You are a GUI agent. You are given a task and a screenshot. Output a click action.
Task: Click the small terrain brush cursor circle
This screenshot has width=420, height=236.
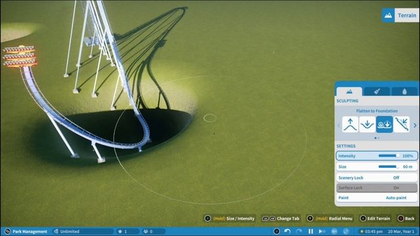(x=210, y=118)
